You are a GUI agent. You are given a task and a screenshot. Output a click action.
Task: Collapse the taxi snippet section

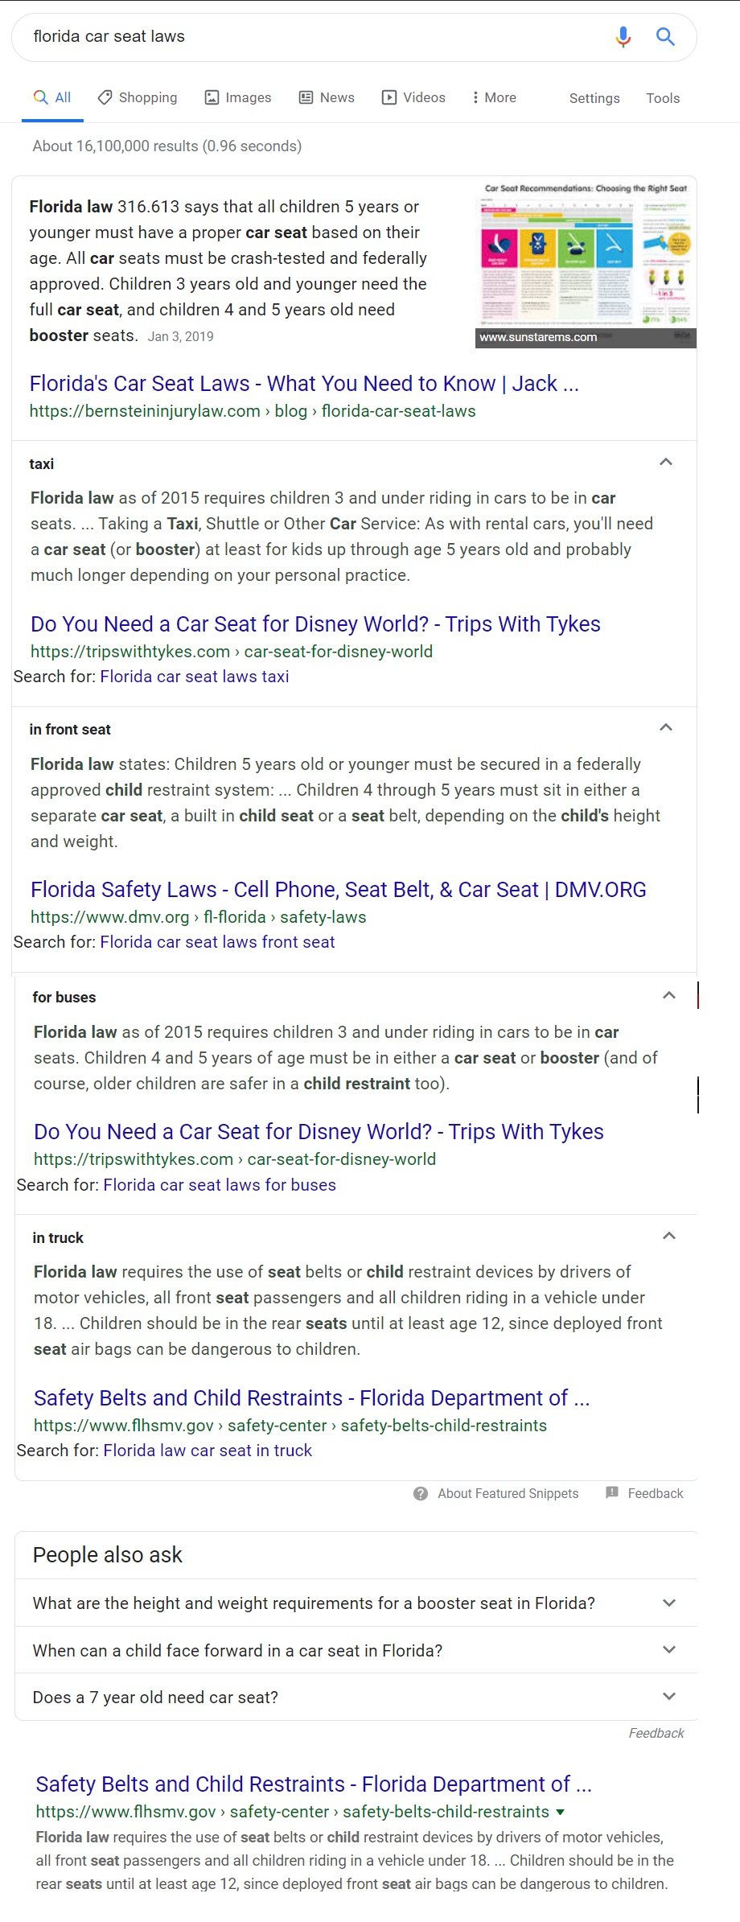666,462
